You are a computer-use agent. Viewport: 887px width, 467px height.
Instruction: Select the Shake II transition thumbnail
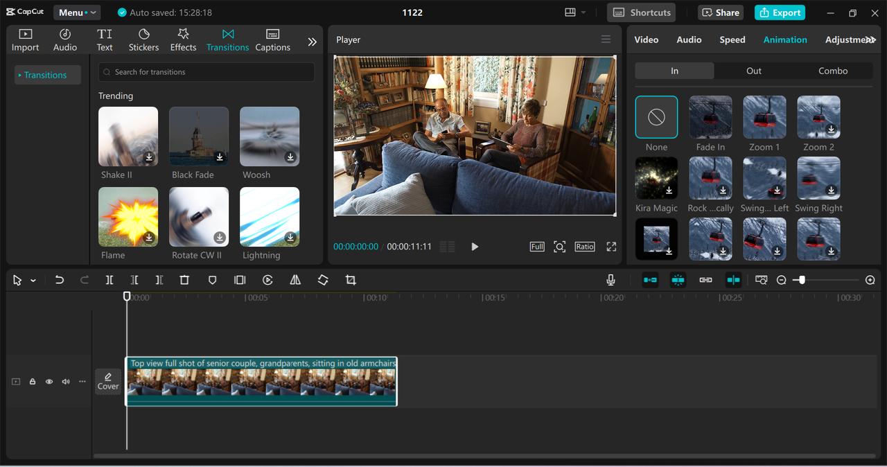pyautogui.click(x=128, y=136)
